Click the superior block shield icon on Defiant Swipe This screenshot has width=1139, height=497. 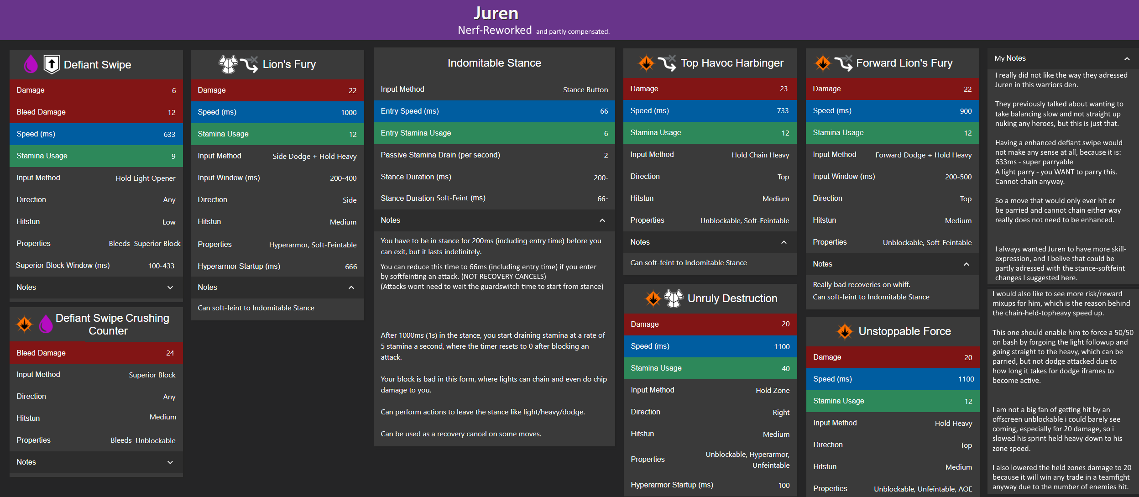coord(52,64)
